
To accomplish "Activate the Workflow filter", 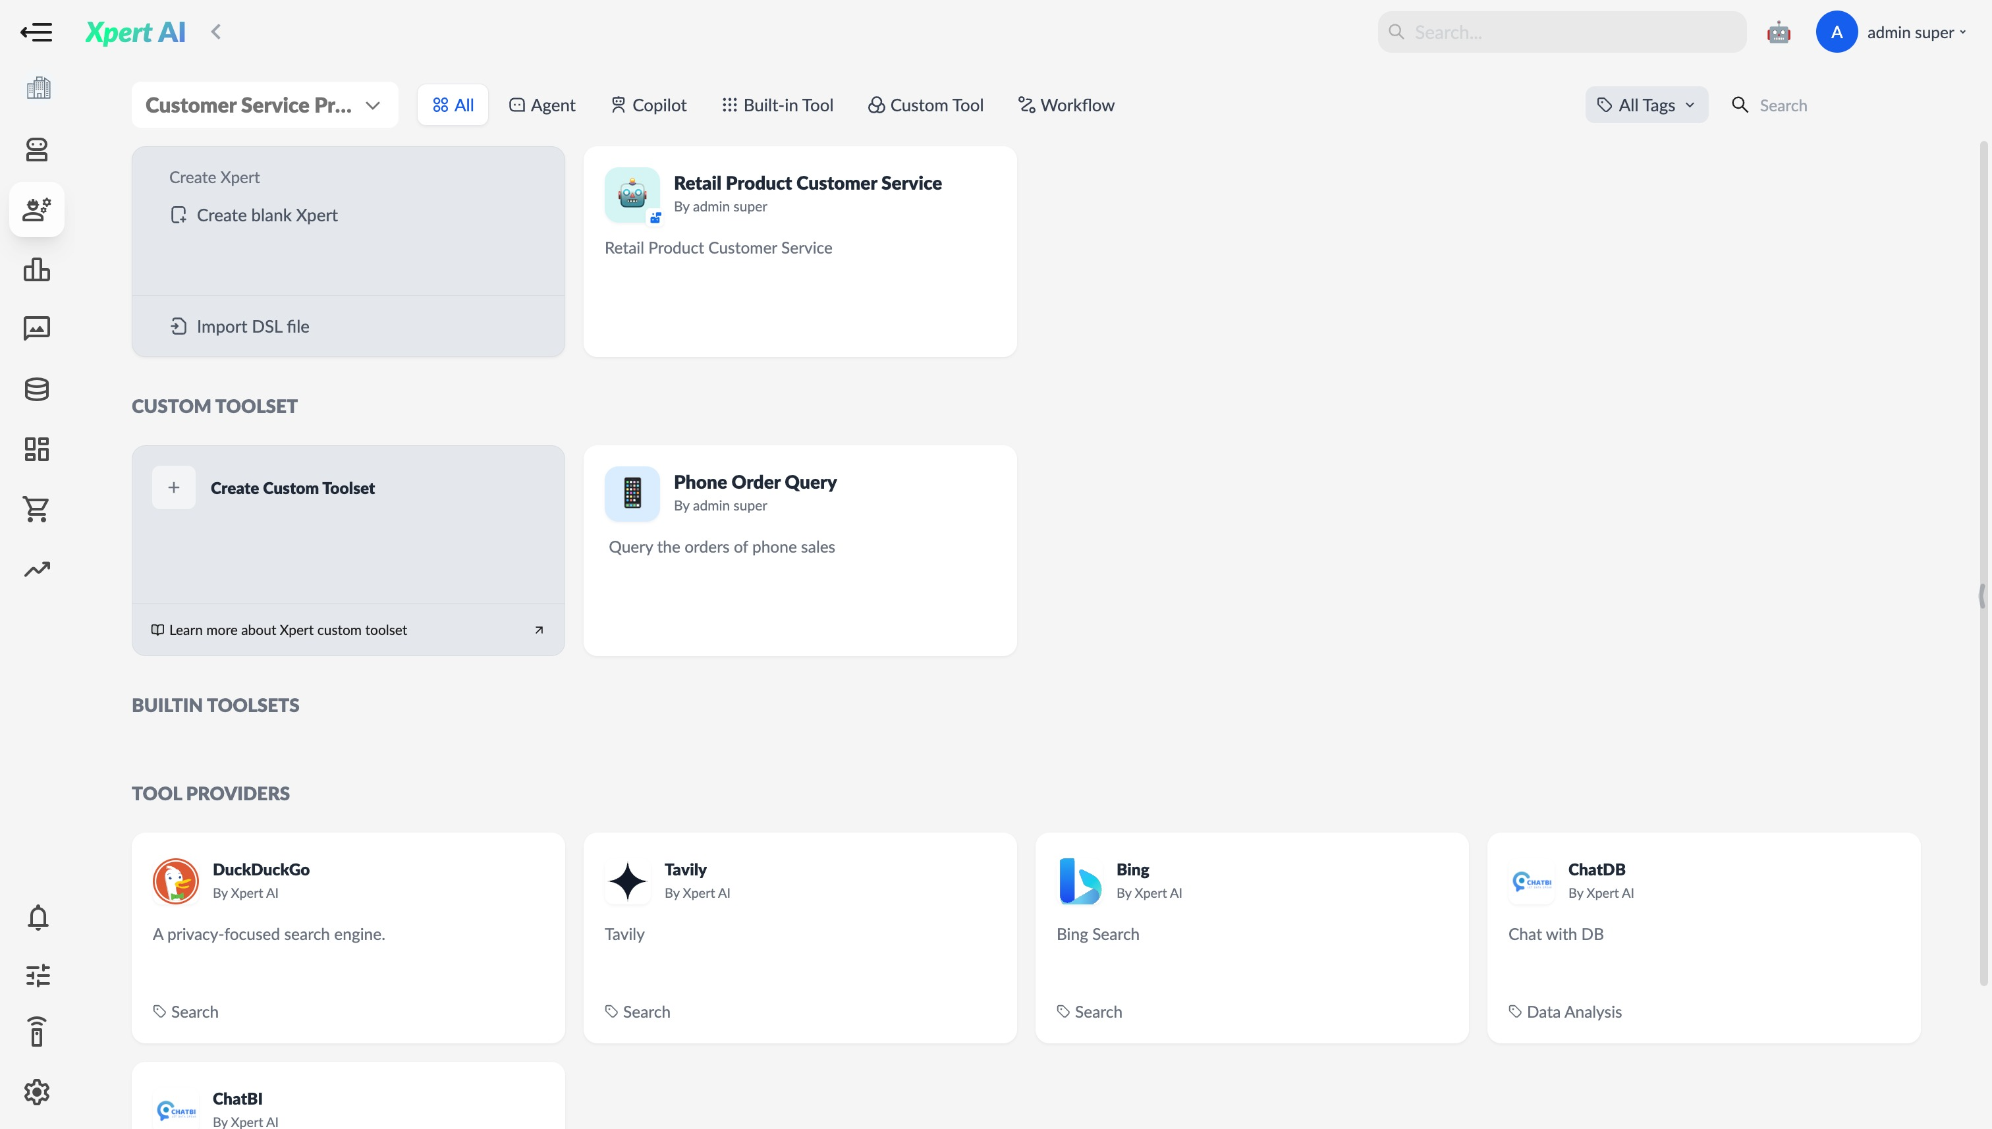I will click(x=1065, y=105).
